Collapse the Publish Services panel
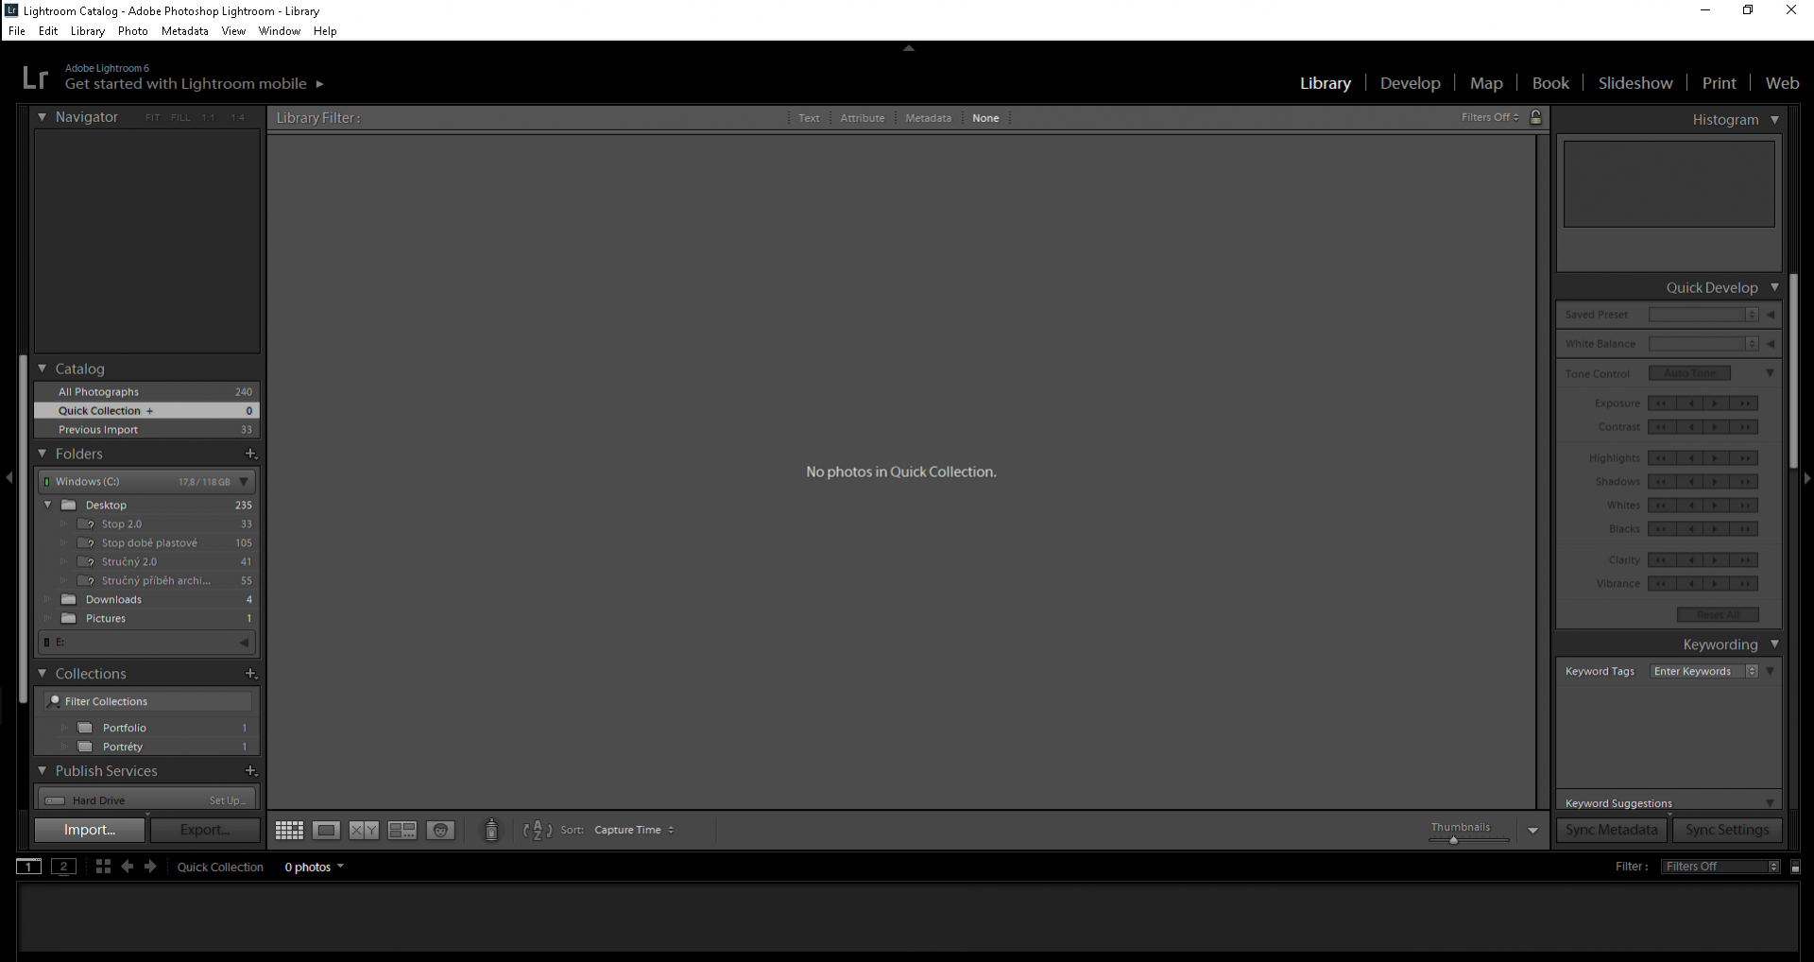The width and height of the screenshot is (1814, 962). pos(43,771)
